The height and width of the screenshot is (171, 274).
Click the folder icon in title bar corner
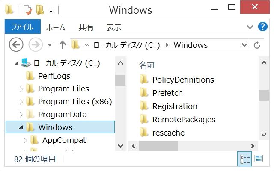[x=9, y=9]
